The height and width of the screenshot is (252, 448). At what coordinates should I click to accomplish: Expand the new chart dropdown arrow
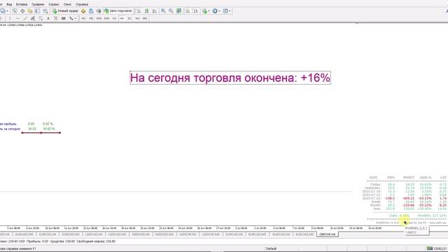coord(7,11)
